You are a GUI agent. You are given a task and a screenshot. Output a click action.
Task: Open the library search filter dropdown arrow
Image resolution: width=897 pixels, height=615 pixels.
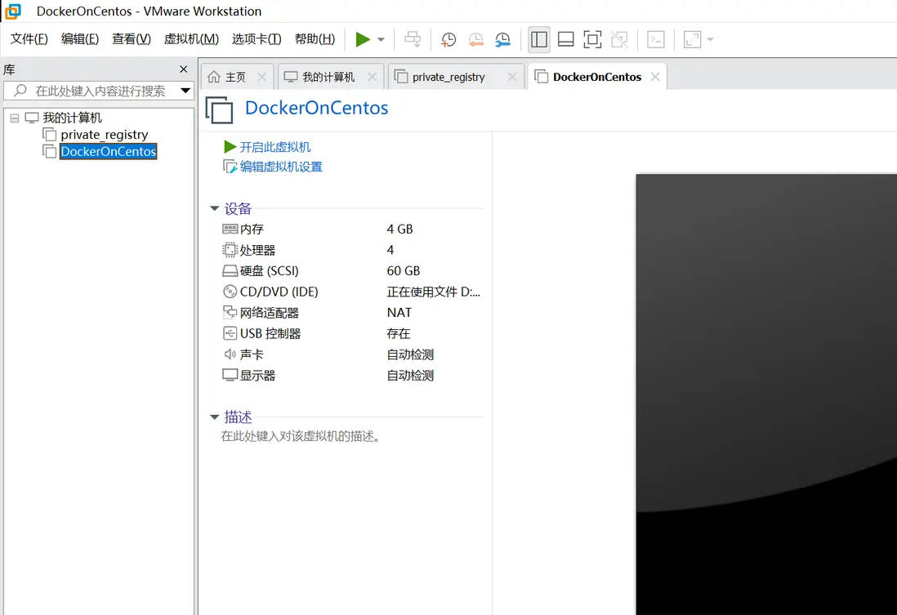click(x=185, y=91)
